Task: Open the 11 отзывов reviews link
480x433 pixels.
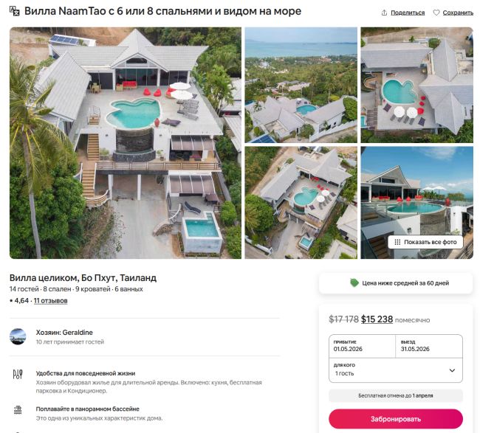Action: (x=50, y=301)
